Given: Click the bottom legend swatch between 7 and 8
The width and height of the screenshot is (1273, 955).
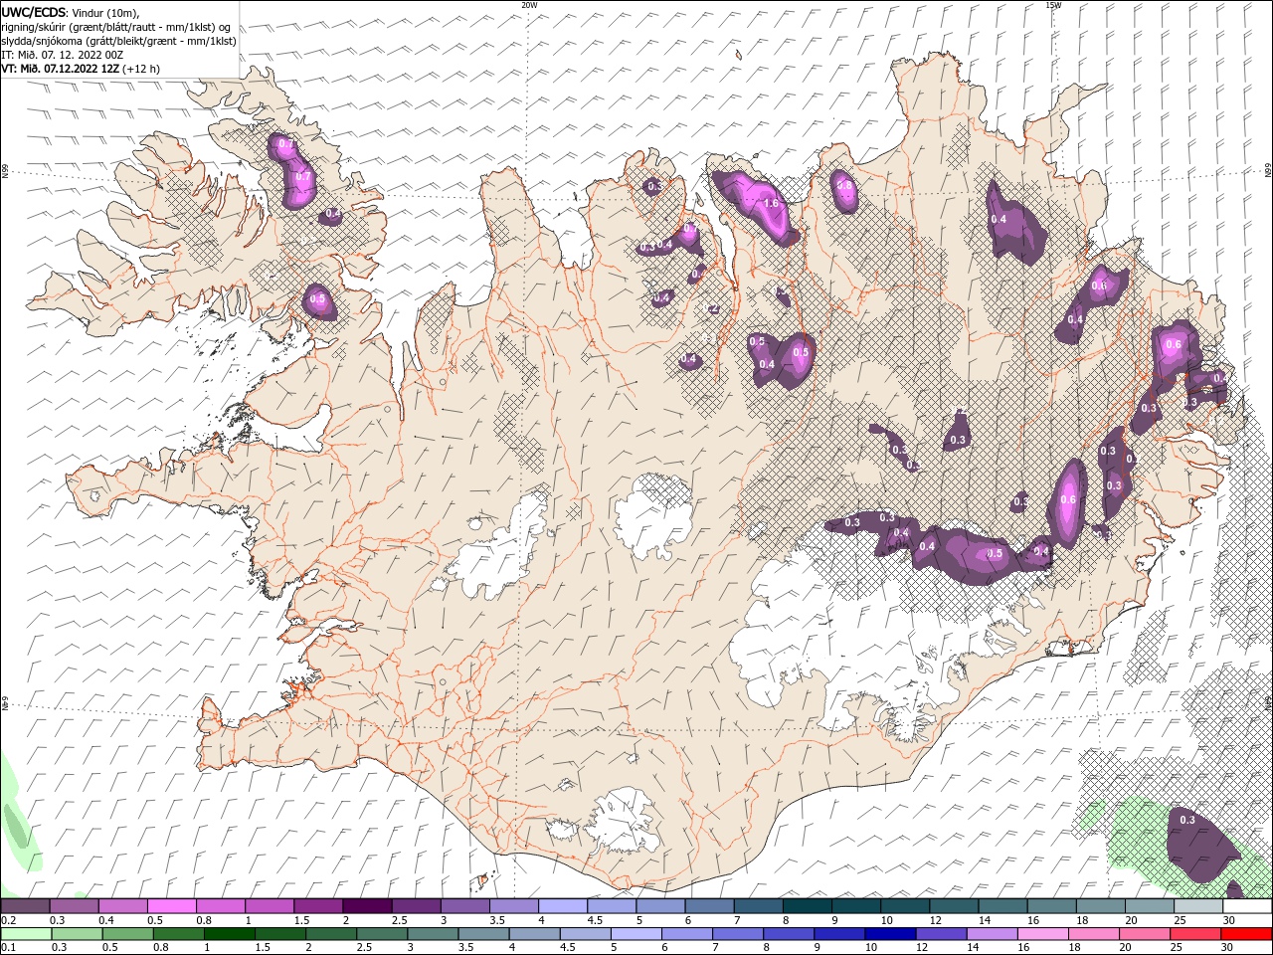Looking at the screenshot, I should 738,934.
